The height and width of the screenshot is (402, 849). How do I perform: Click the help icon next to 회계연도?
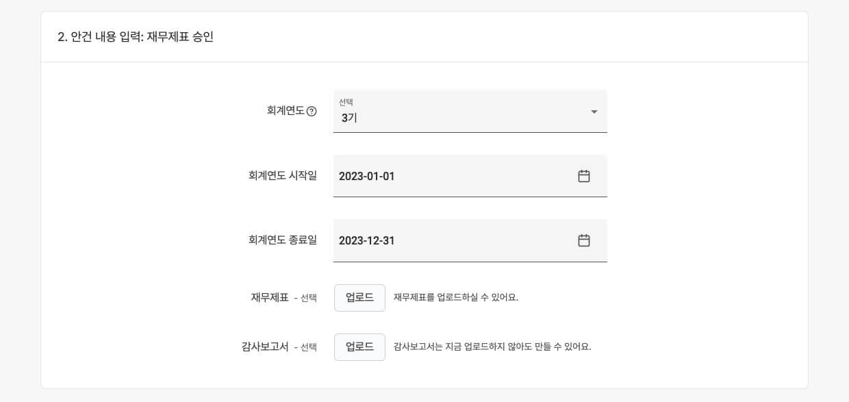[x=312, y=111]
